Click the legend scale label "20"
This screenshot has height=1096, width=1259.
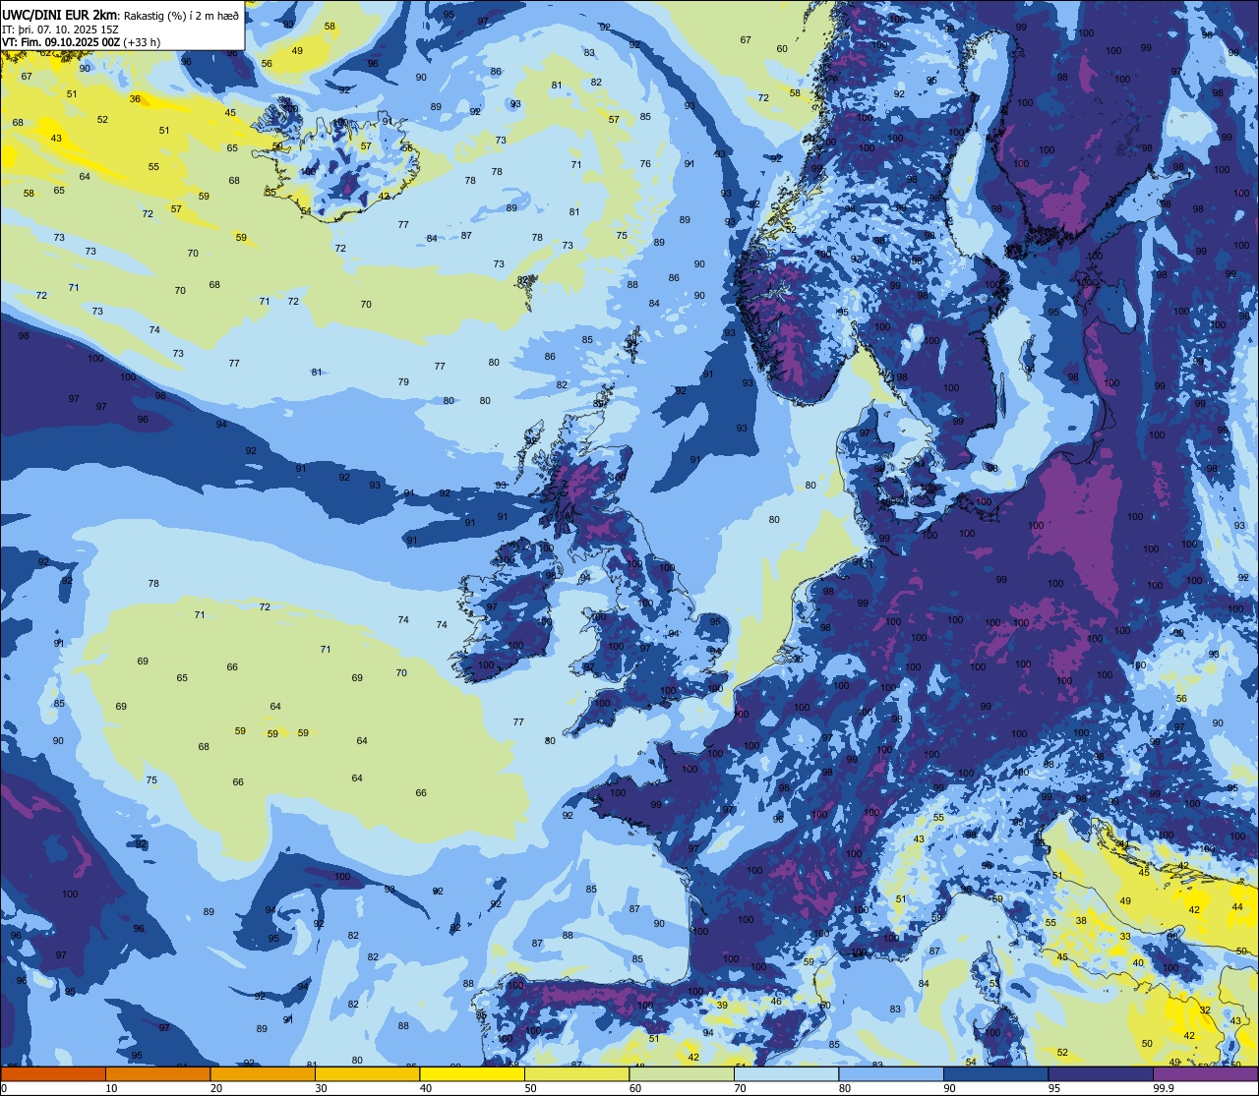[216, 1088]
